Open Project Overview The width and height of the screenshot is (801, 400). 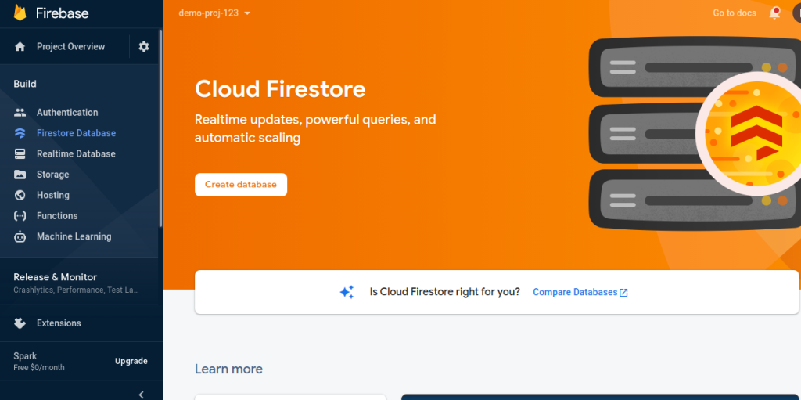pyautogui.click(x=70, y=46)
